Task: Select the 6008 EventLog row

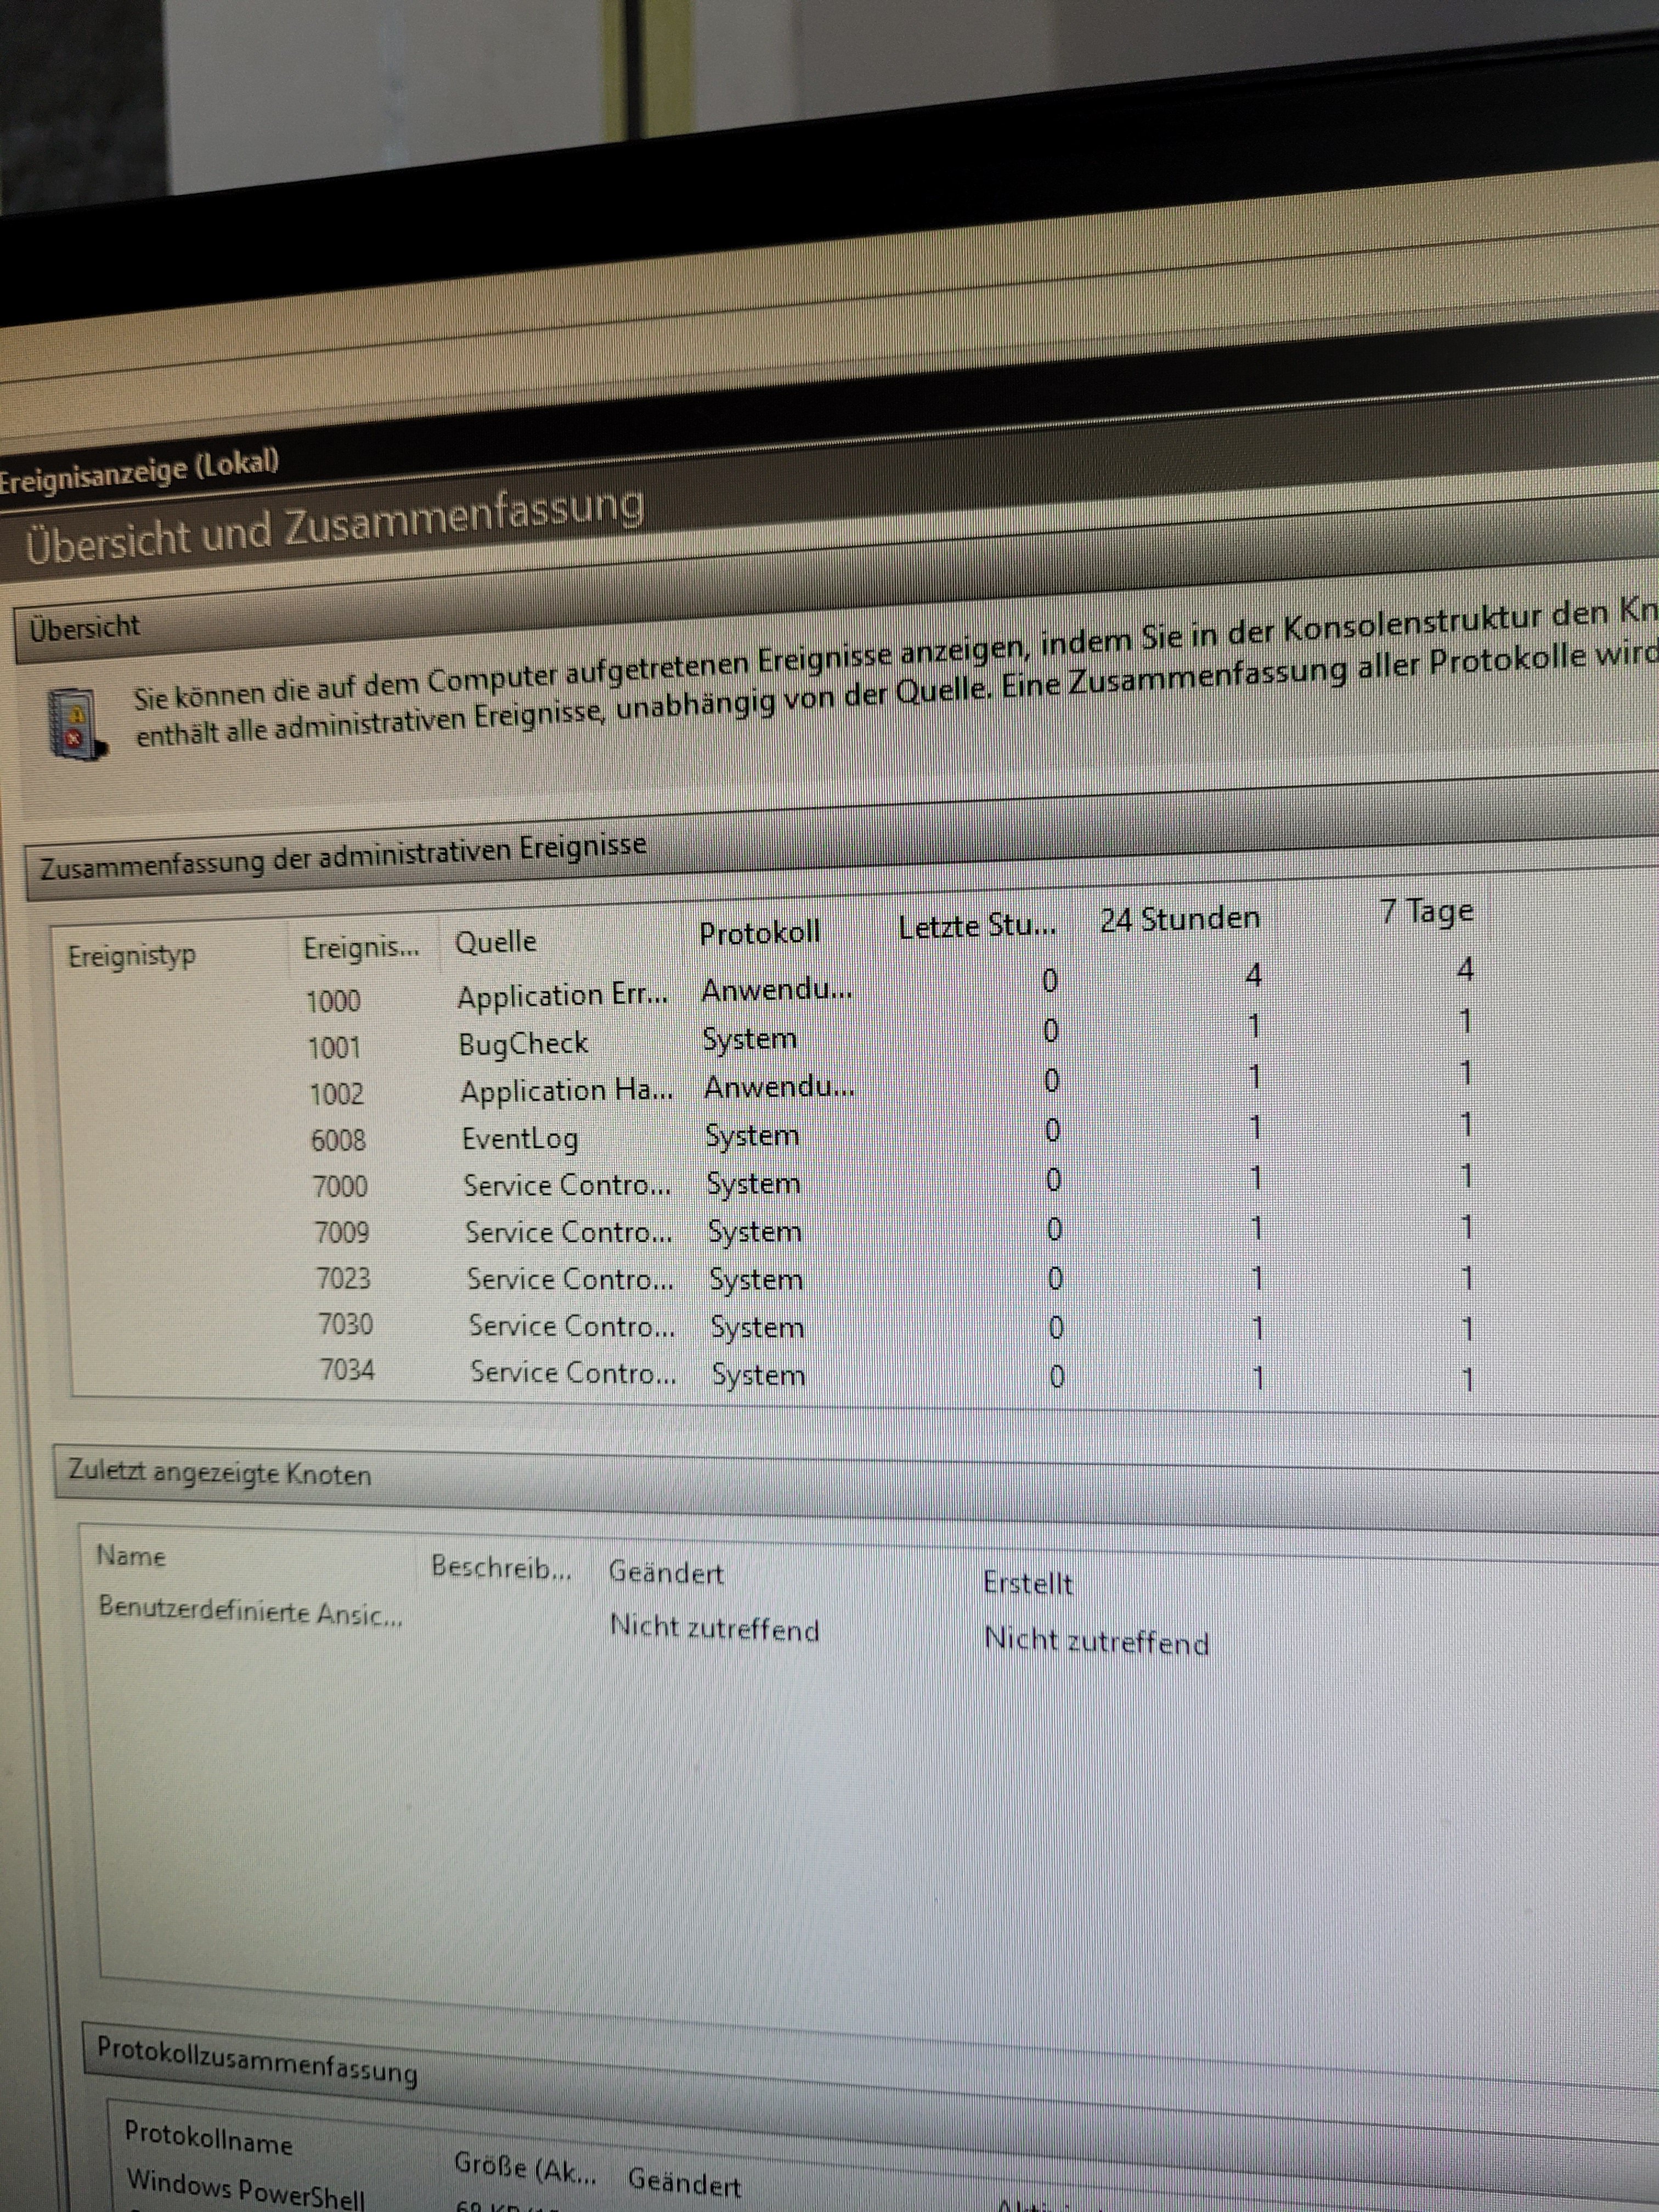Action: coord(519,1138)
